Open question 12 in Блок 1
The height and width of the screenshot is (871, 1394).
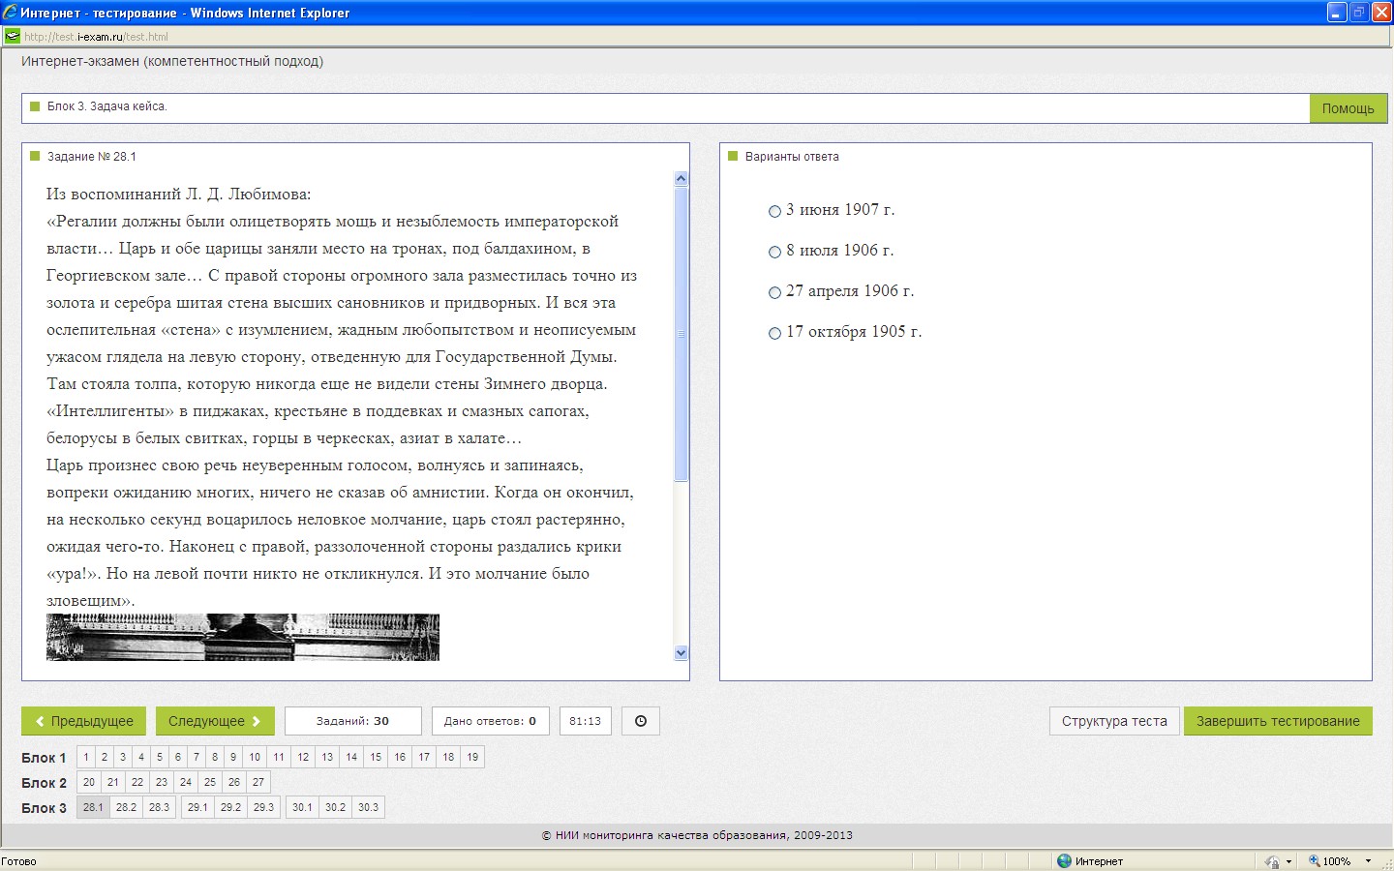point(303,757)
